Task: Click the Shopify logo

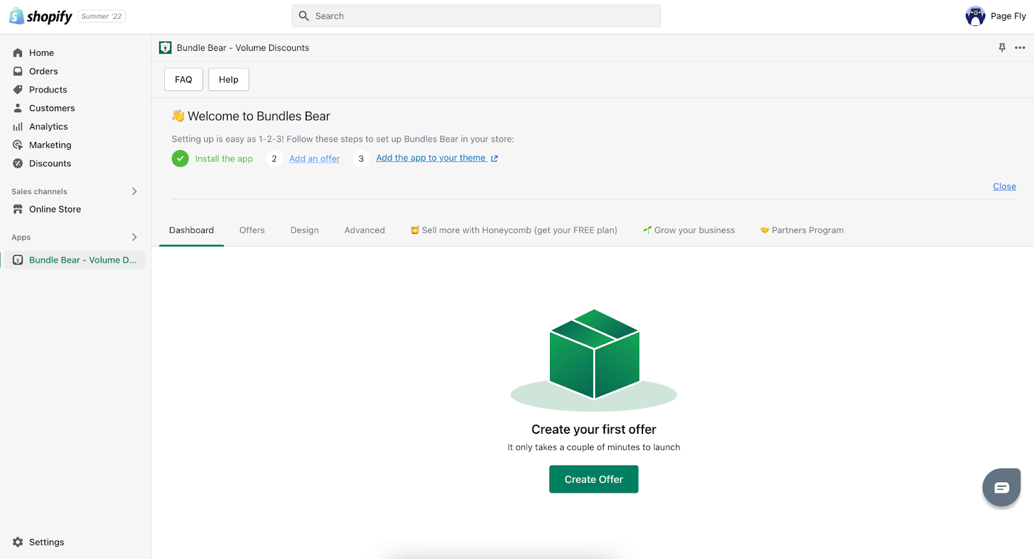Action: (x=41, y=16)
